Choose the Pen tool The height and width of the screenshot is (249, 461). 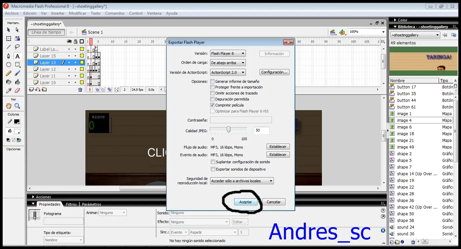coord(9,56)
